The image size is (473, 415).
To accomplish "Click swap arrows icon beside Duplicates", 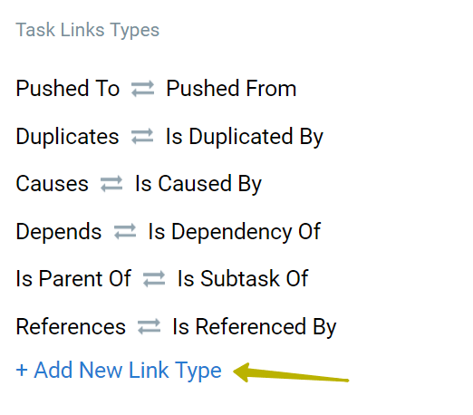I will tap(142, 137).
